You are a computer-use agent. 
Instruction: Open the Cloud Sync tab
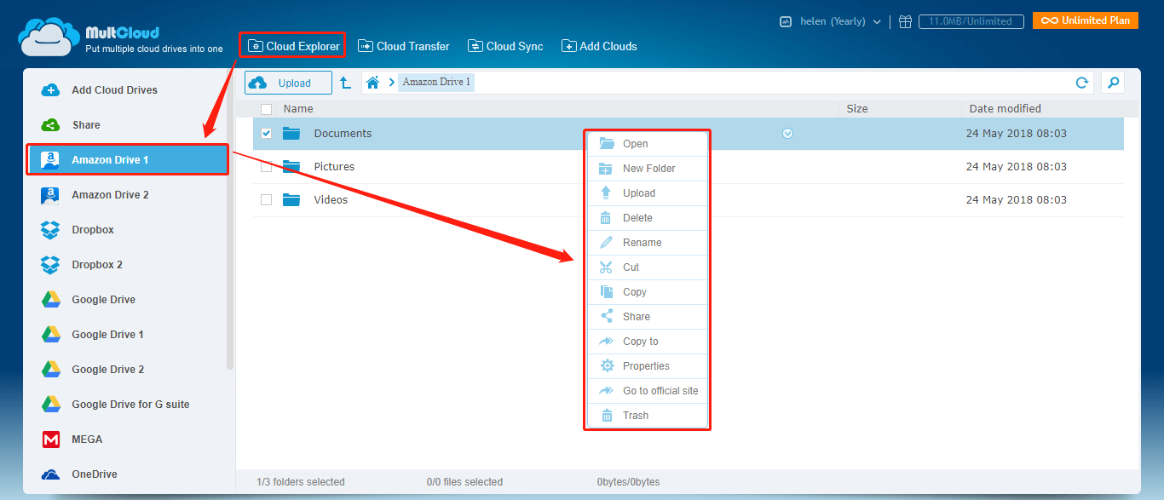coord(504,46)
